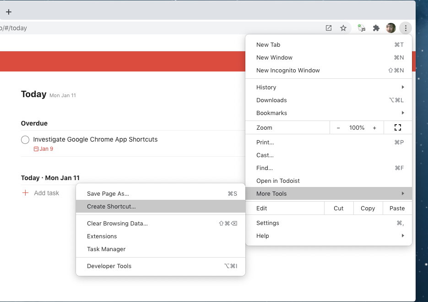428x302 pixels.
Task: Click Copy in the Edit row
Action: 368,208
